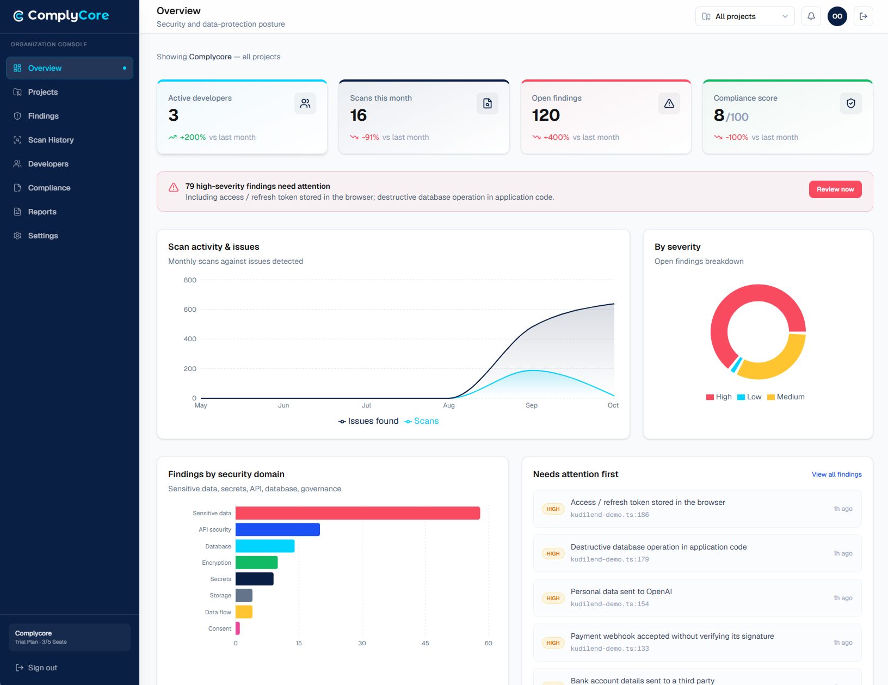Screen dimensions: 888x685
Task: Click the Storage gray bar
Action: pos(244,595)
